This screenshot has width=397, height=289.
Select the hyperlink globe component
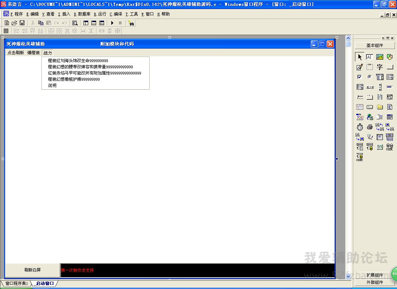pyautogui.click(x=370, y=117)
